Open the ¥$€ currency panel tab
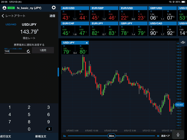This screenshot has width=187, height=140. tap(183, 42)
